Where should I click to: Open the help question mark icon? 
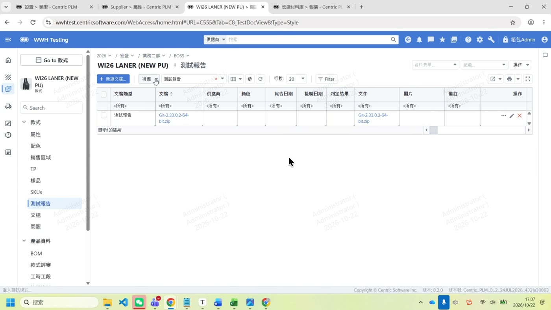pyautogui.click(x=468, y=40)
